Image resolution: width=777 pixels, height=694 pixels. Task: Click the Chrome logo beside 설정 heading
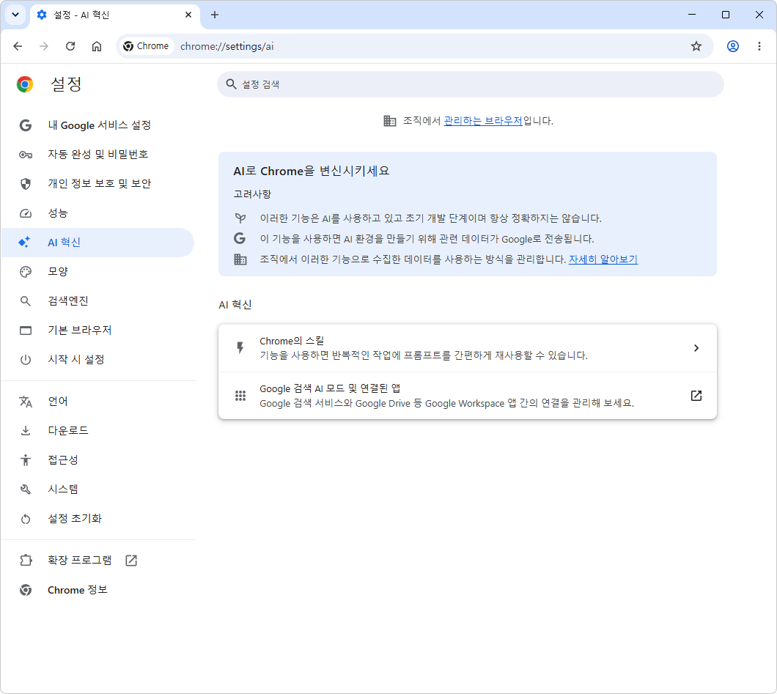pyautogui.click(x=25, y=84)
